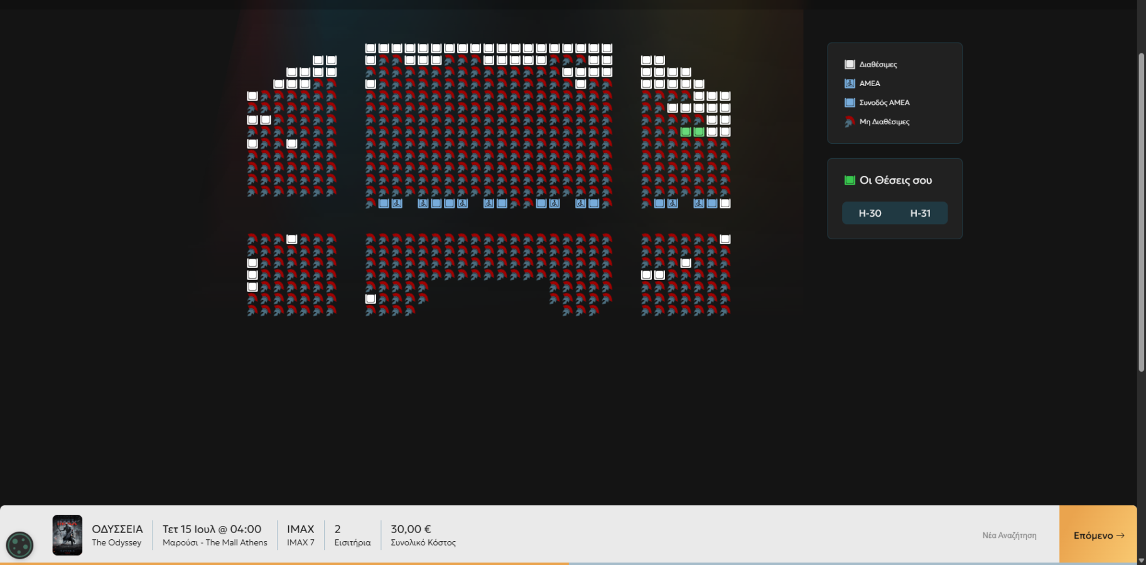
Task: Choose the left wheelchair seat in right block
Action: click(673, 203)
